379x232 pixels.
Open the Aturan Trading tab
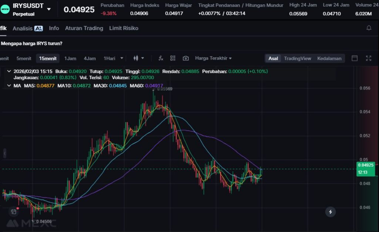tap(84, 28)
